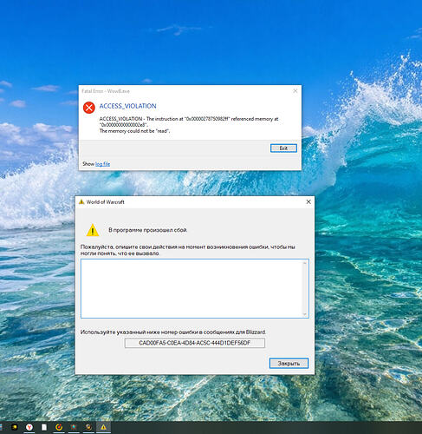Open the white document icon on taskbar
Image resolution: width=422 pixels, height=434 pixels.
tap(44, 427)
